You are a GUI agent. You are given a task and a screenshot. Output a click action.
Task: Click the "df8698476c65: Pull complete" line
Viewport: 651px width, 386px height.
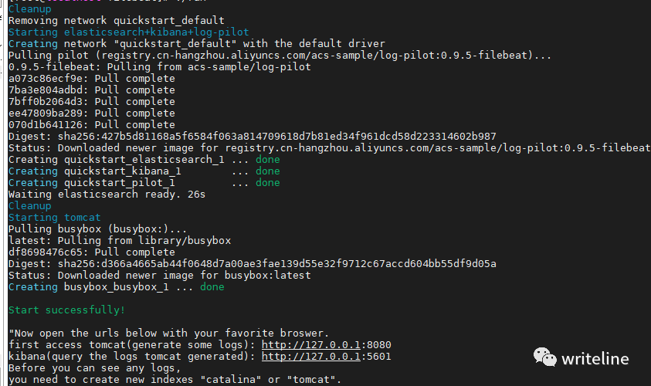pos(92,252)
